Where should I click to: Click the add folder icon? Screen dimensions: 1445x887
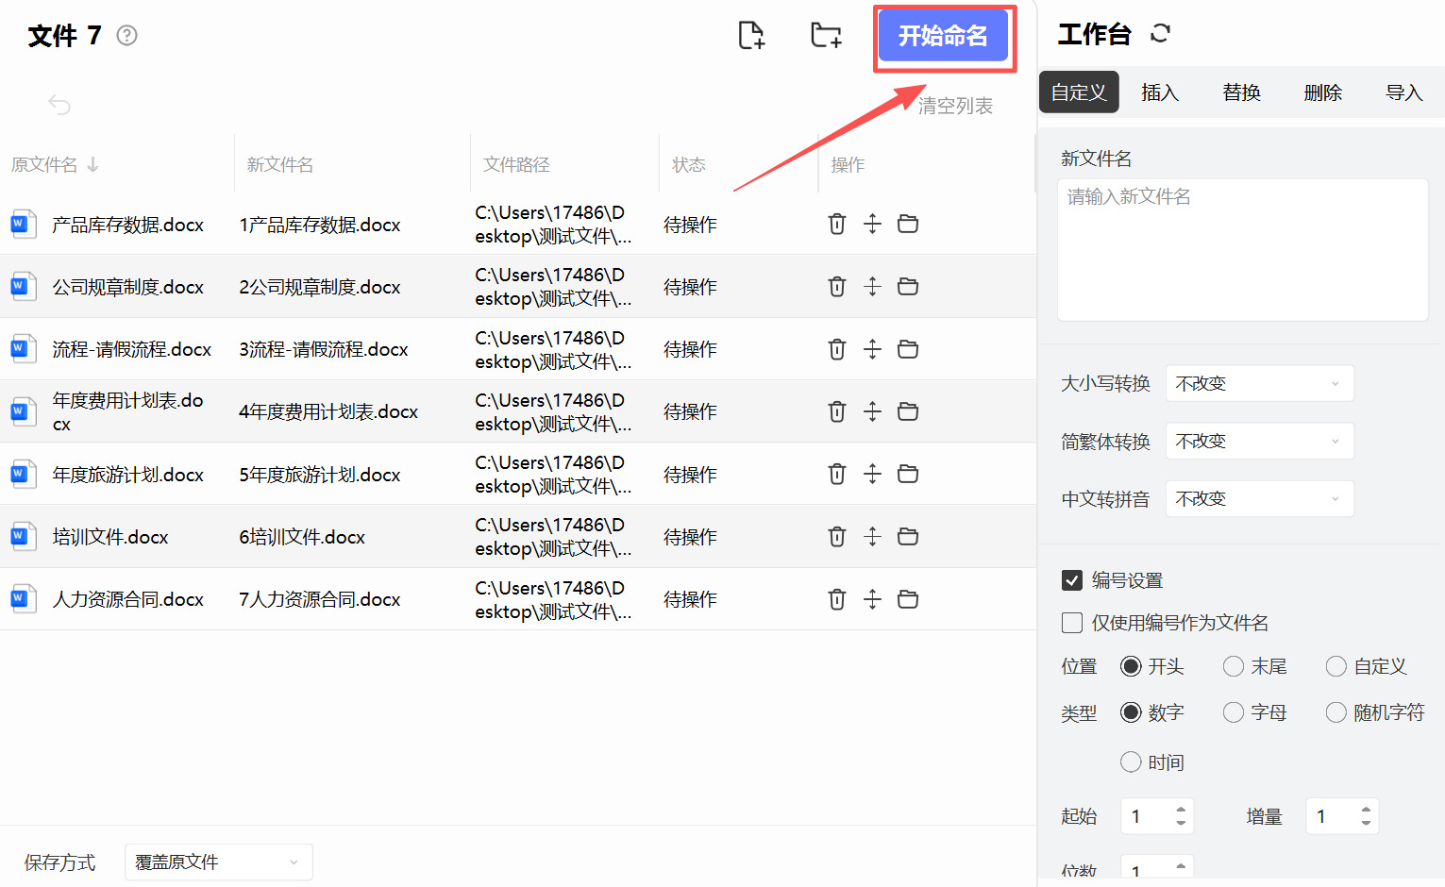pyautogui.click(x=826, y=35)
